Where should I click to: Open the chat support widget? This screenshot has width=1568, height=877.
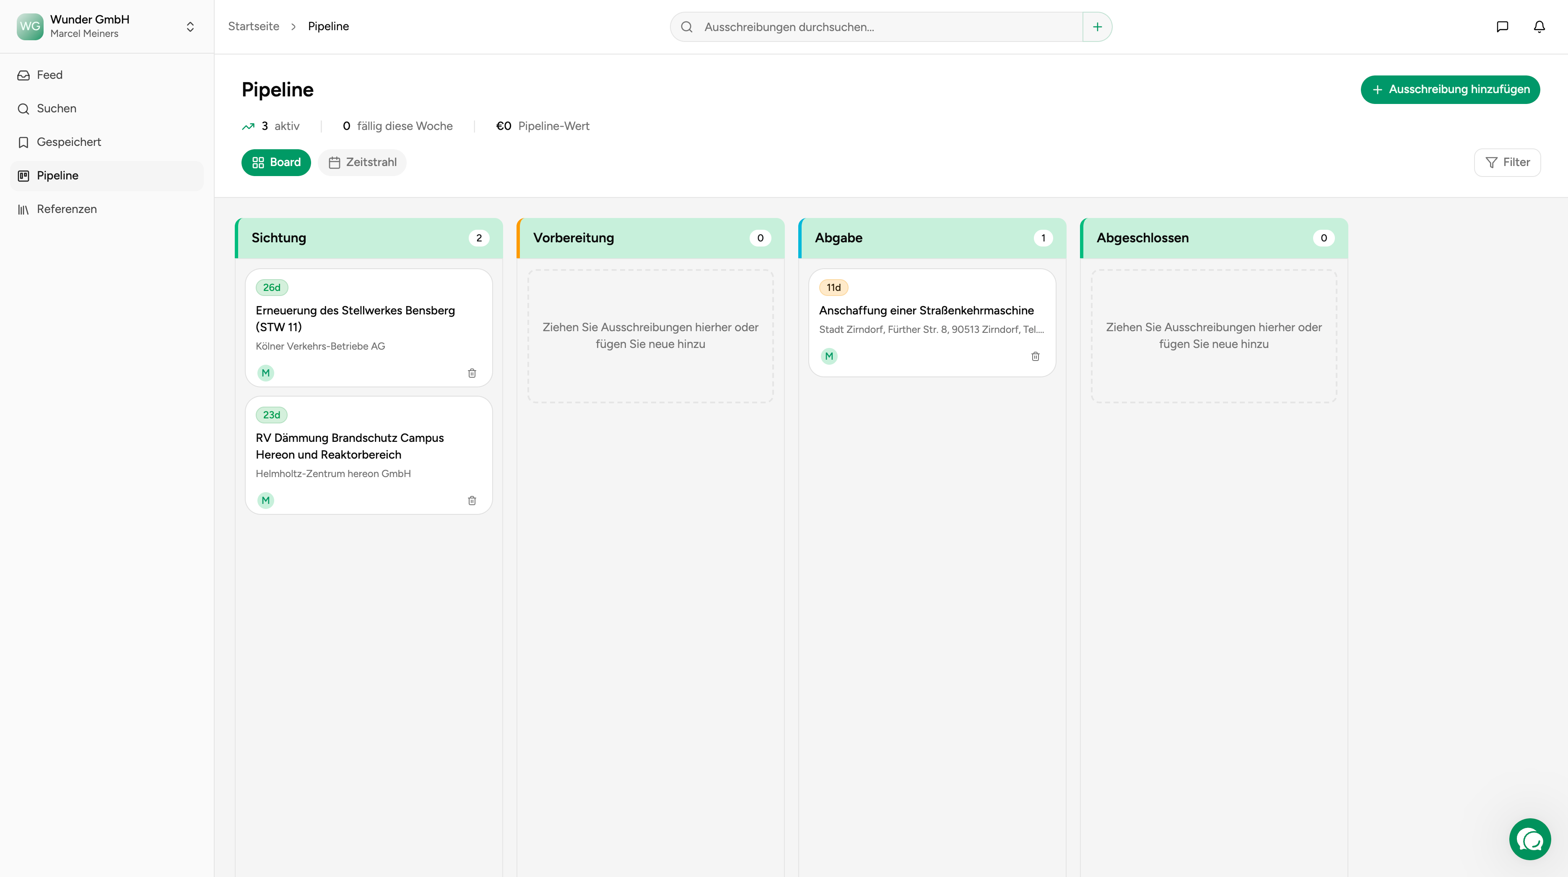(1529, 839)
